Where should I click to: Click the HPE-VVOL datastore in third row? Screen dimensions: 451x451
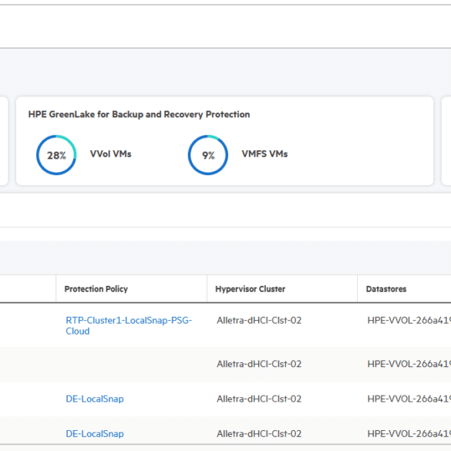[409, 399]
